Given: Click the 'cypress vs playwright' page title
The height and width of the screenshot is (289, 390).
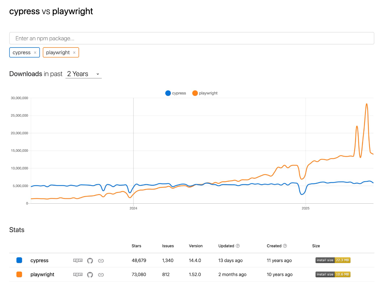Looking at the screenshot, I should pyautogui.click(x=51, y=11).
